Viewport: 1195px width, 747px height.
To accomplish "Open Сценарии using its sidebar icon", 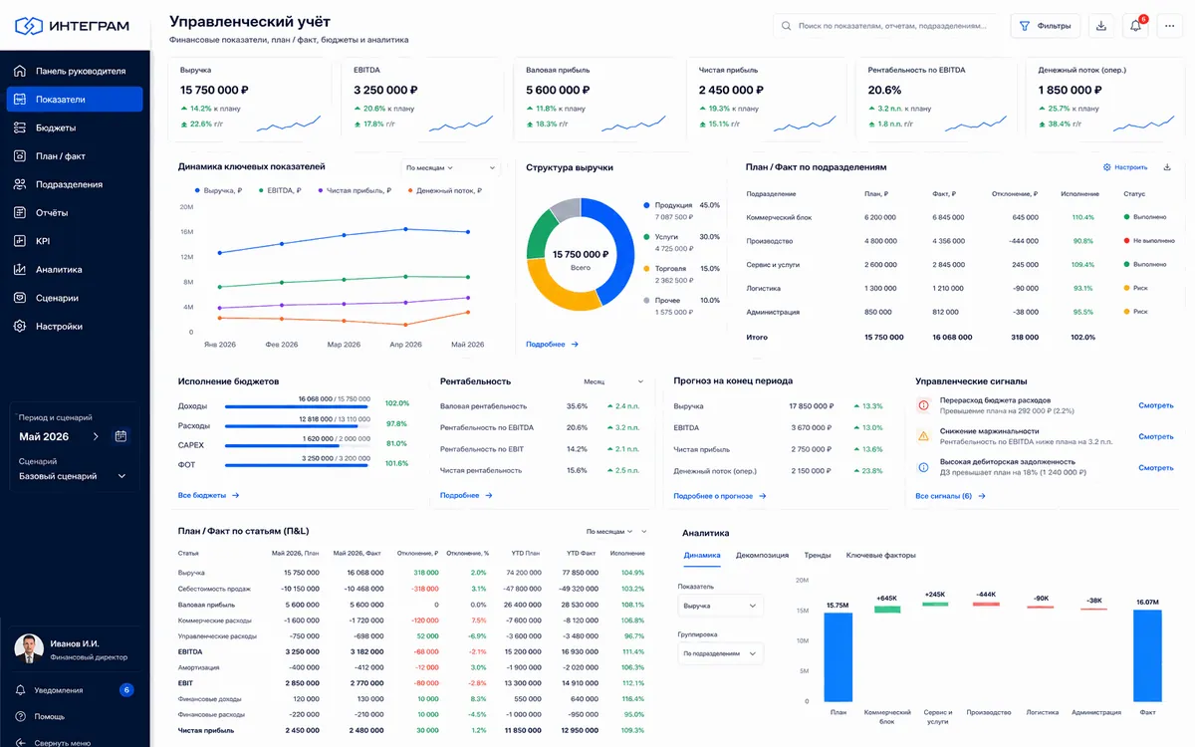I will 20,298.
